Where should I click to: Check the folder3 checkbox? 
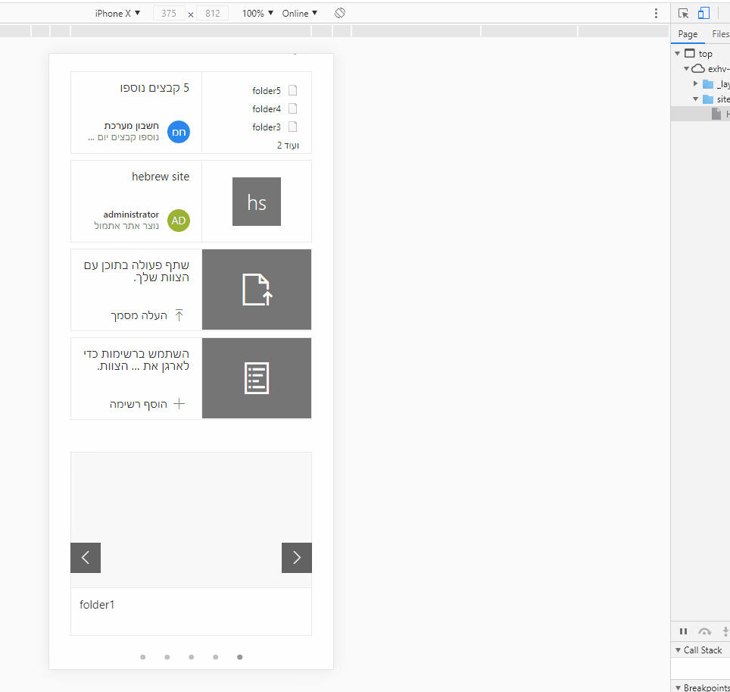(x=292, y=127)
